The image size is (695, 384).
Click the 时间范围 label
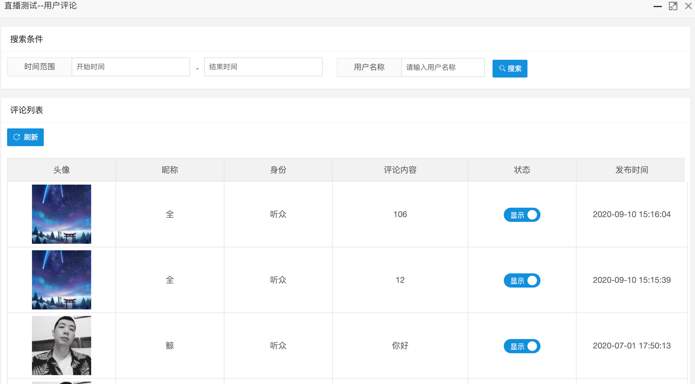[40, 67]
